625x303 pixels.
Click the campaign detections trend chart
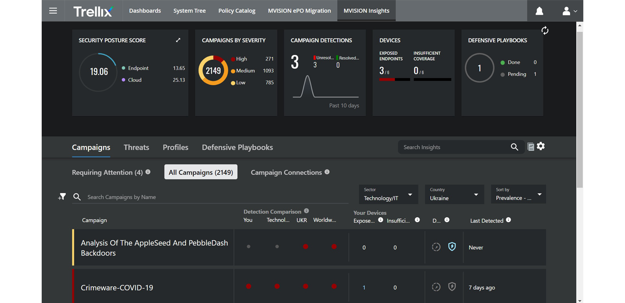point(325,87)
